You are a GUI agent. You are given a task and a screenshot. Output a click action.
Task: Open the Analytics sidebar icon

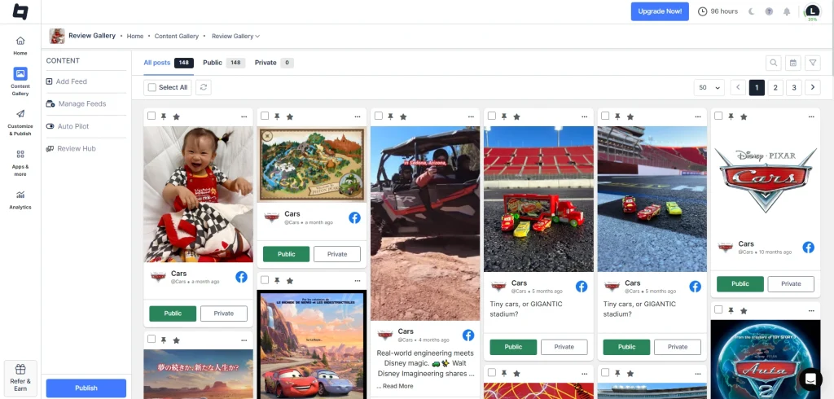[20, 199]
